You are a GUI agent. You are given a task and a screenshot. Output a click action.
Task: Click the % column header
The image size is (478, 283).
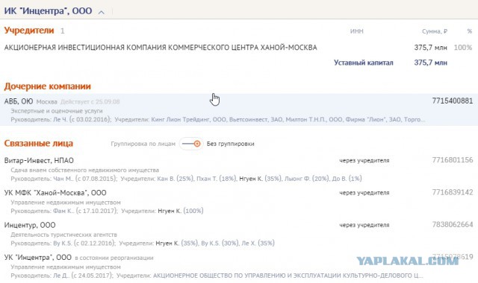point(470,31)
